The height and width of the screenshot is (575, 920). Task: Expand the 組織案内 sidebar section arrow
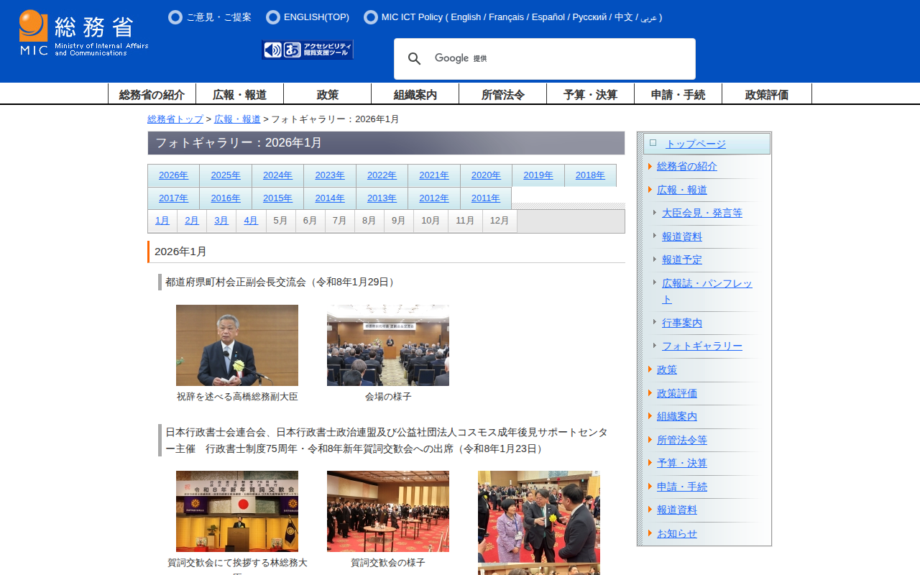(x=650, y=416)
